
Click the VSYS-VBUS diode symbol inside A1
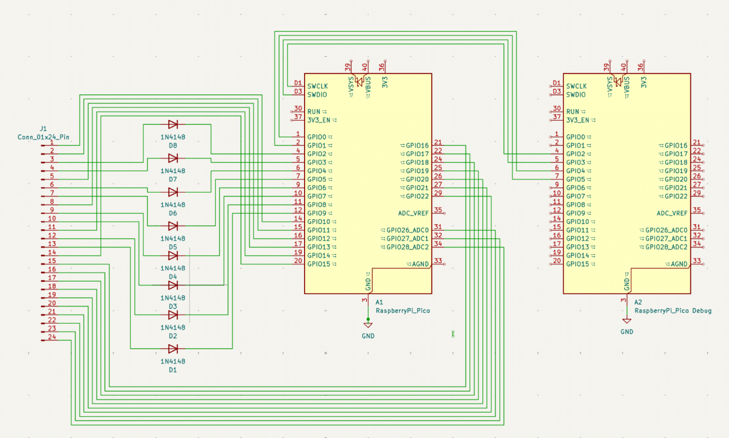click(359, 82)
